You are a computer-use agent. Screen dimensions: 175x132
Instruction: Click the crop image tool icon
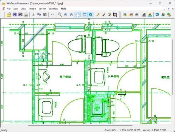(115, 15)
